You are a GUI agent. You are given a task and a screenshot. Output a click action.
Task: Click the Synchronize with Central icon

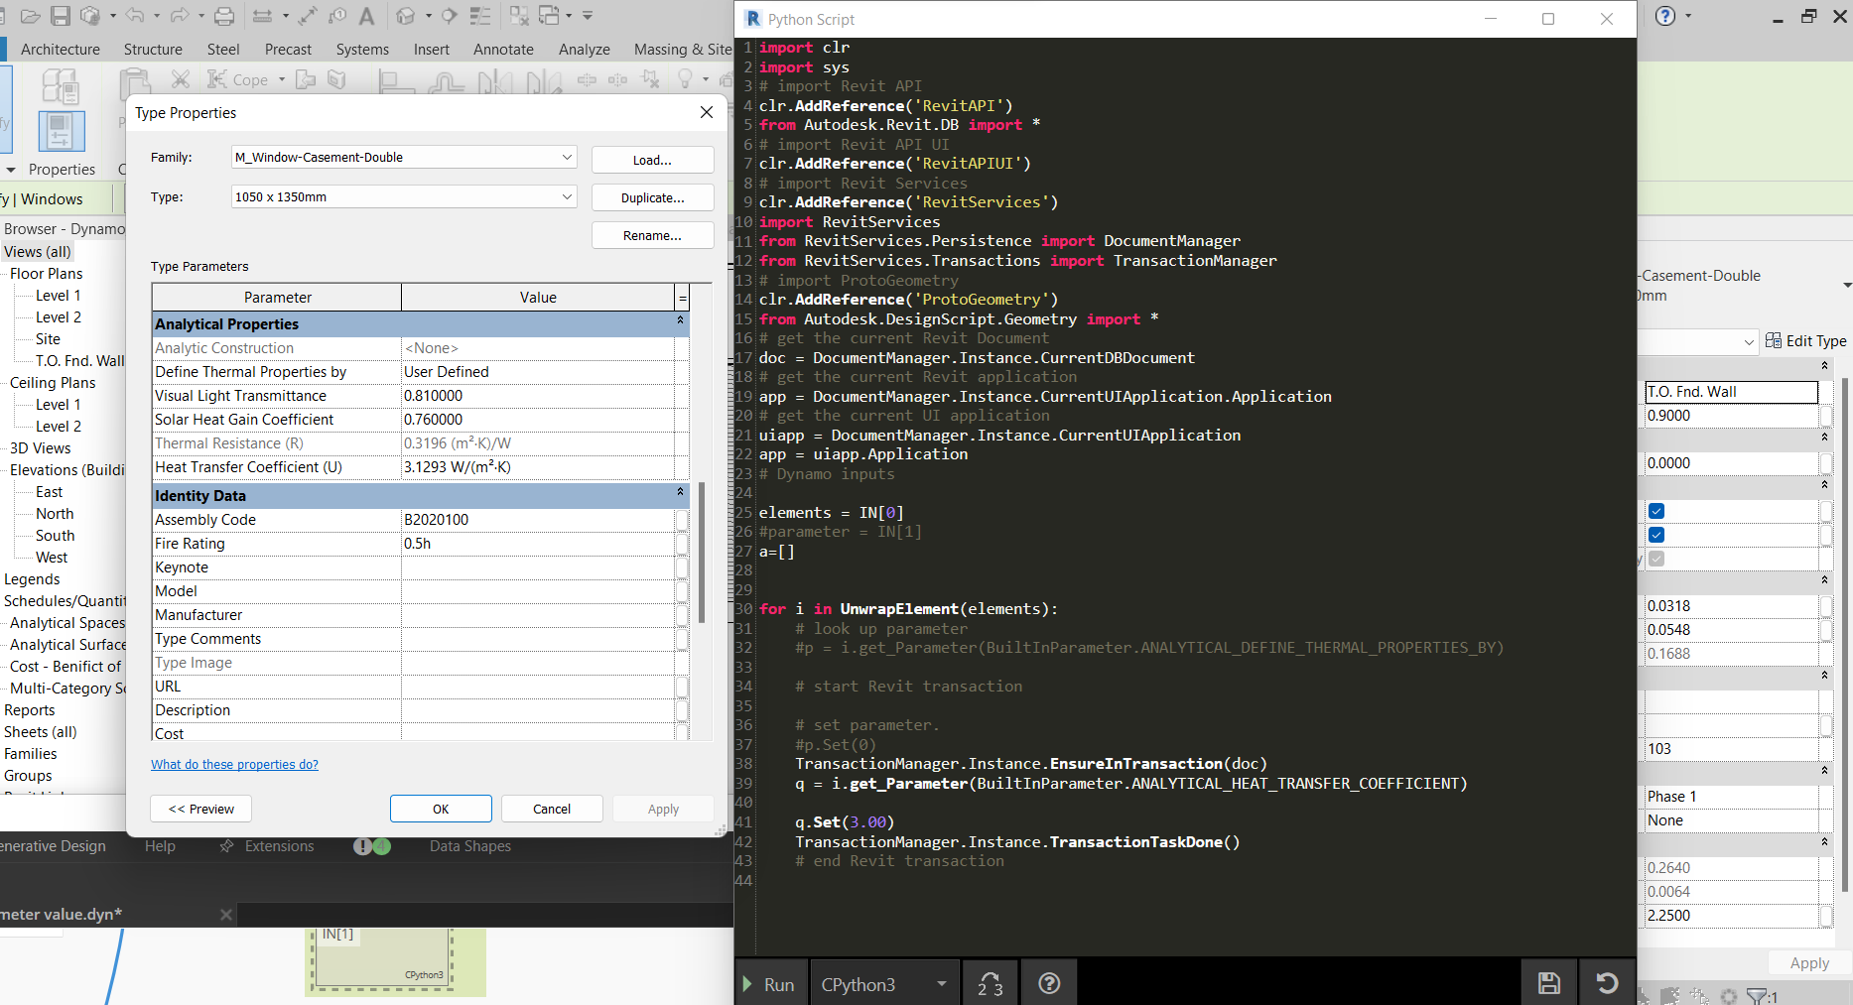click(90, 16)
